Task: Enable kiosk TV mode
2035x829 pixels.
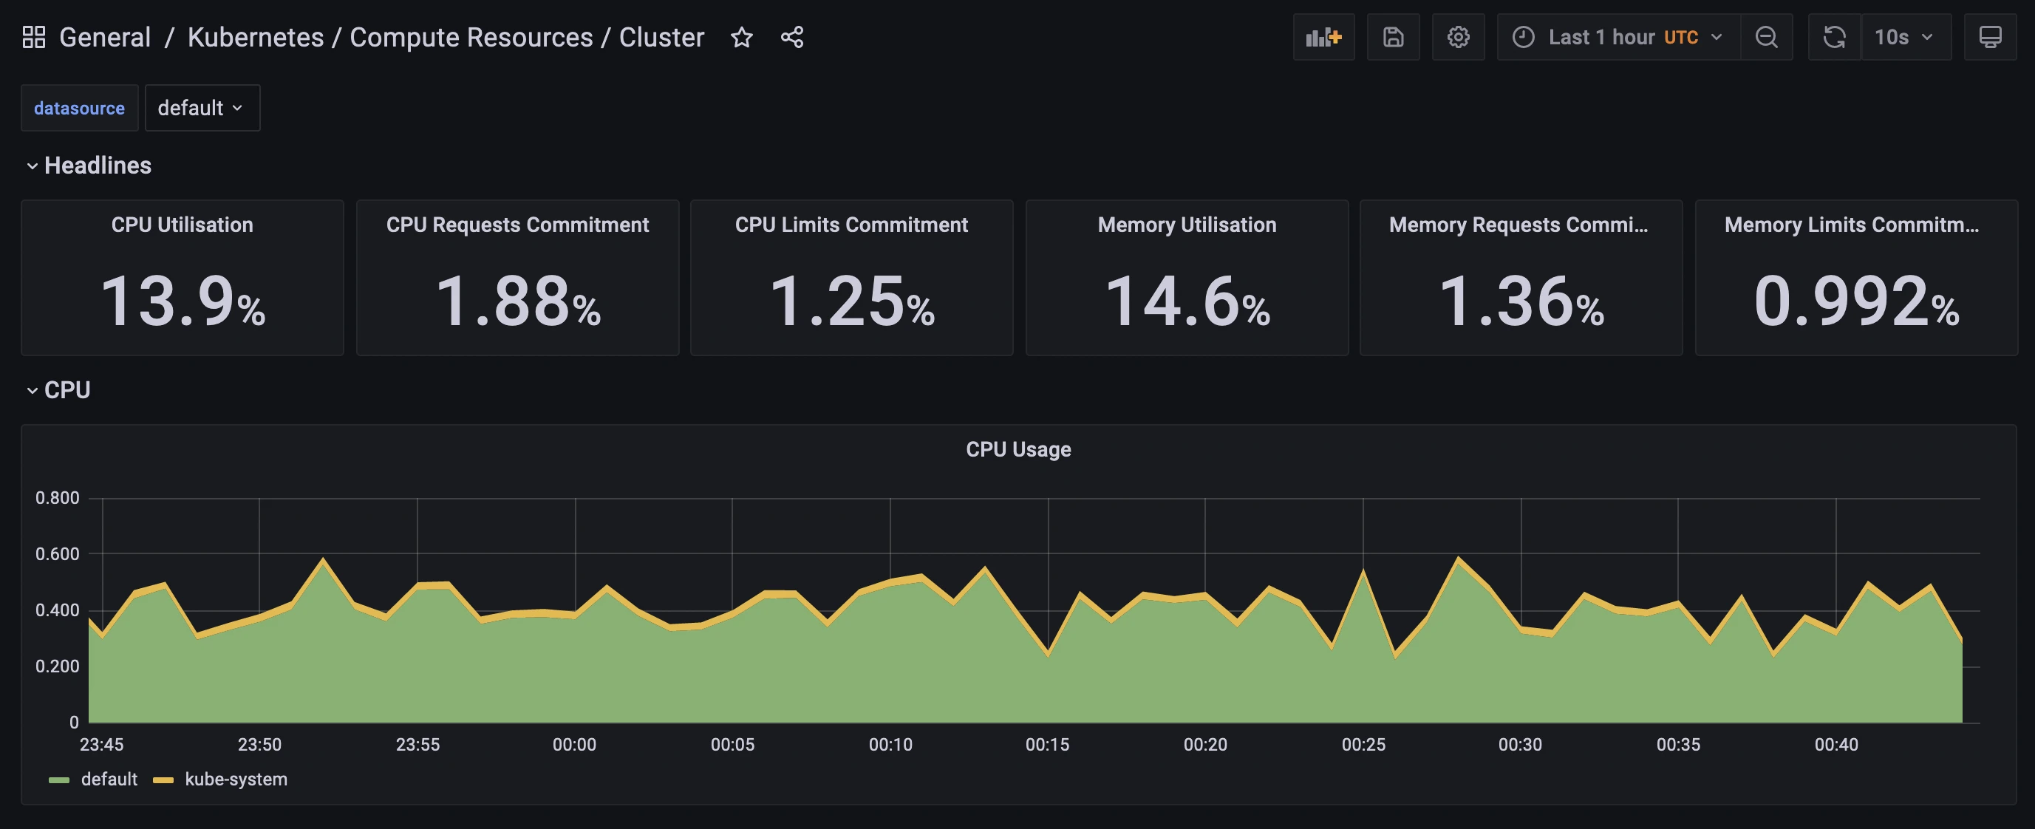Action: tap(1990, 36)
